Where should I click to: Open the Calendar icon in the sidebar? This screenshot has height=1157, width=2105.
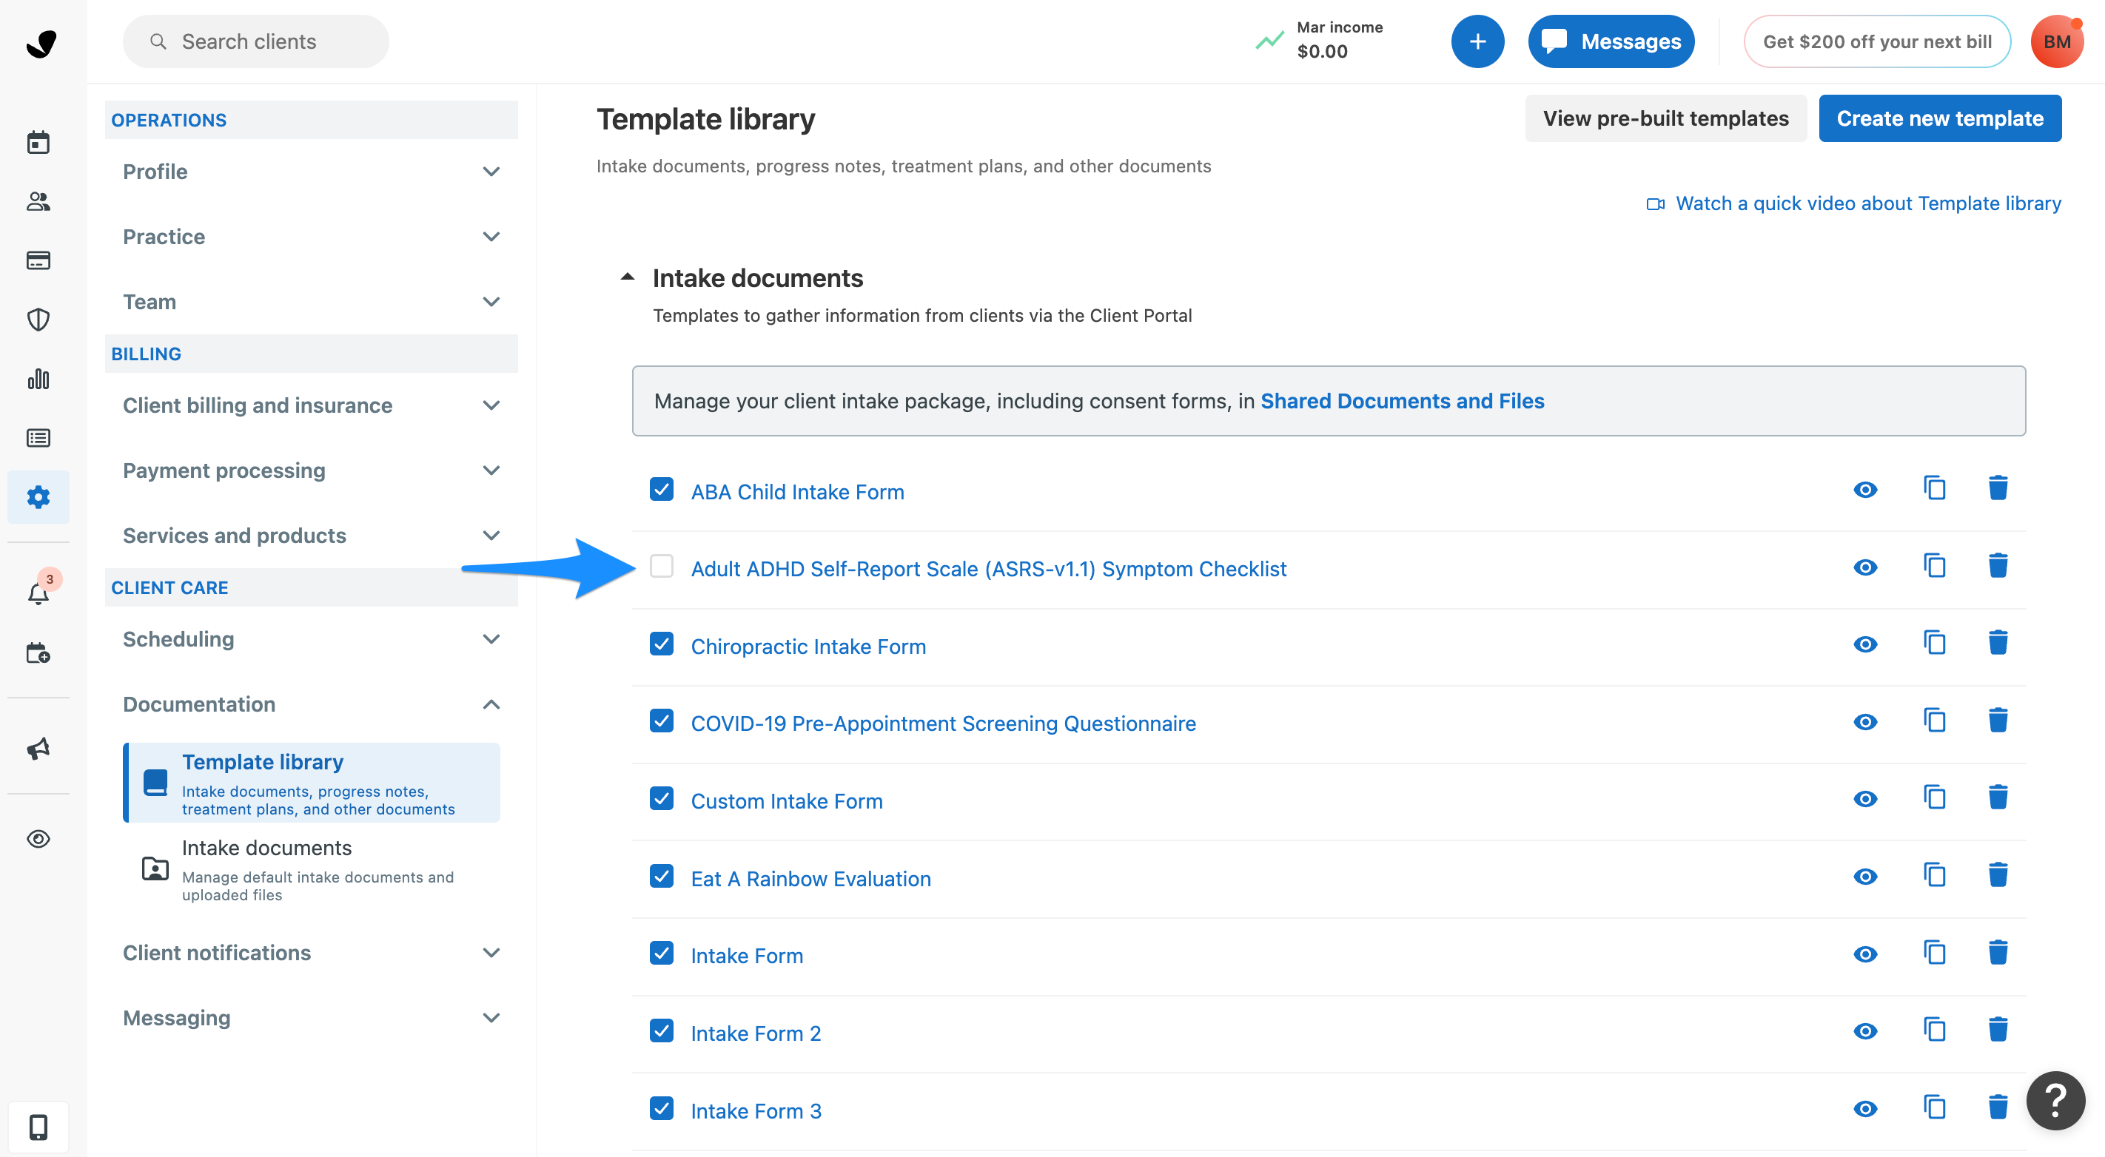38,141
